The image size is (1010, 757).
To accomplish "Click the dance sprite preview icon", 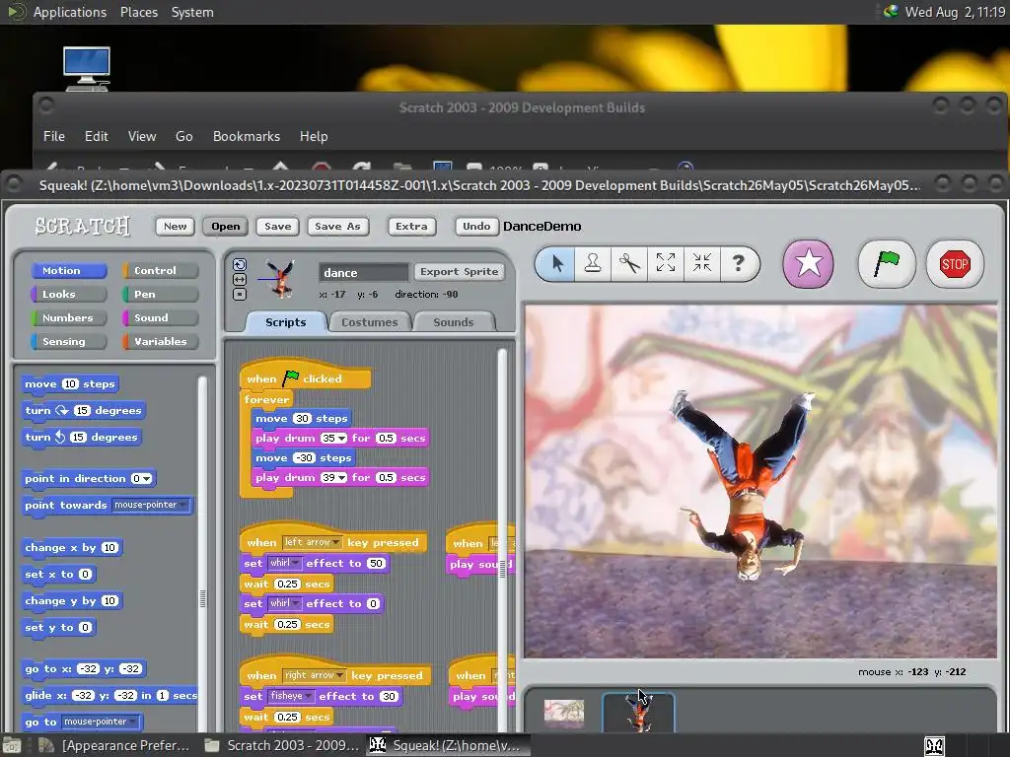I will (281, 279).
